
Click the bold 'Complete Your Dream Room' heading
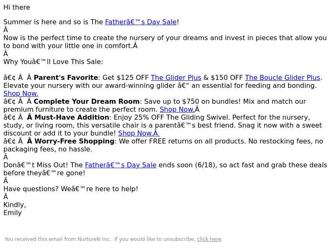(x=87, y=101)
